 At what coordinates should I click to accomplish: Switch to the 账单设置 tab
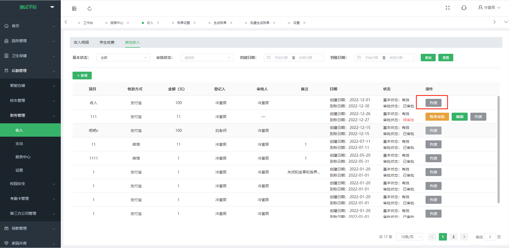(183, 23)
